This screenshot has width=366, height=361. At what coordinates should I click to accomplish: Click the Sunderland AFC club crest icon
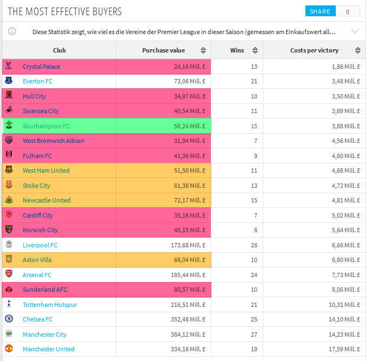[9, 289]
